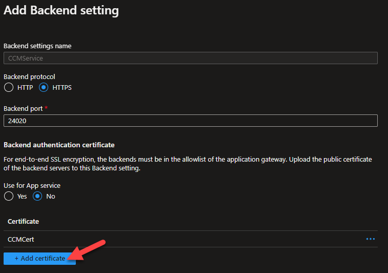
Task: Click the Backend settings name label
Action: tap(37, 46)
